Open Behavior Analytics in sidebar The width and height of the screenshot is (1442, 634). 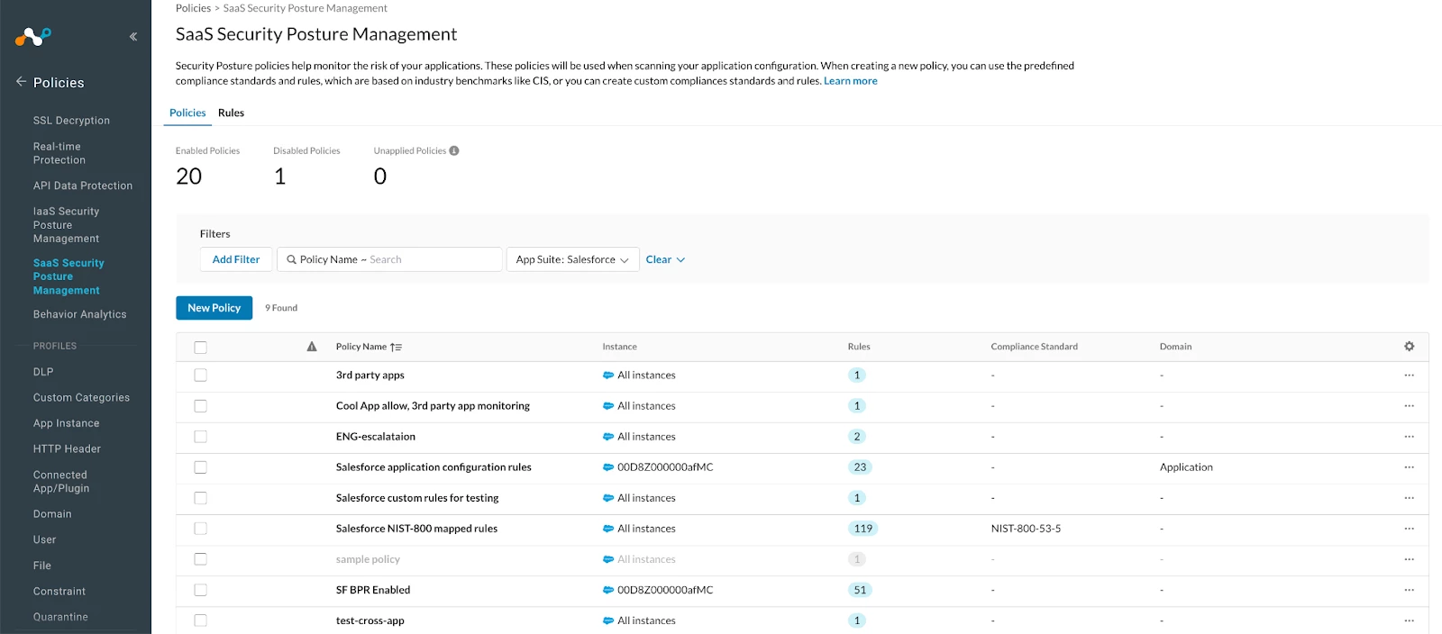pos(79,314)
